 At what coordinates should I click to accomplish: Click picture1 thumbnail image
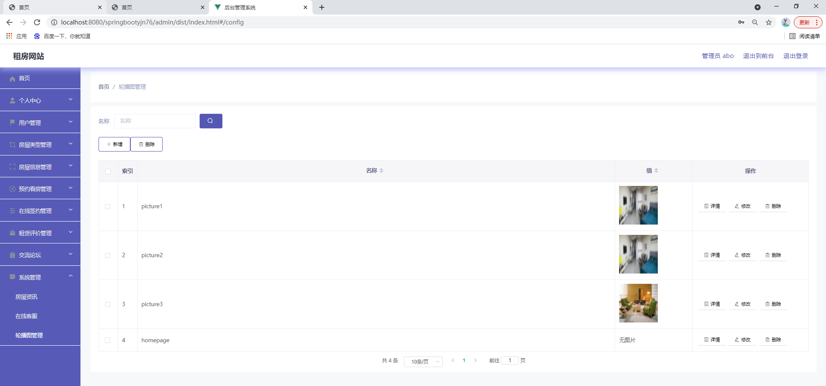pyautogui.click(x=638, y=205)
